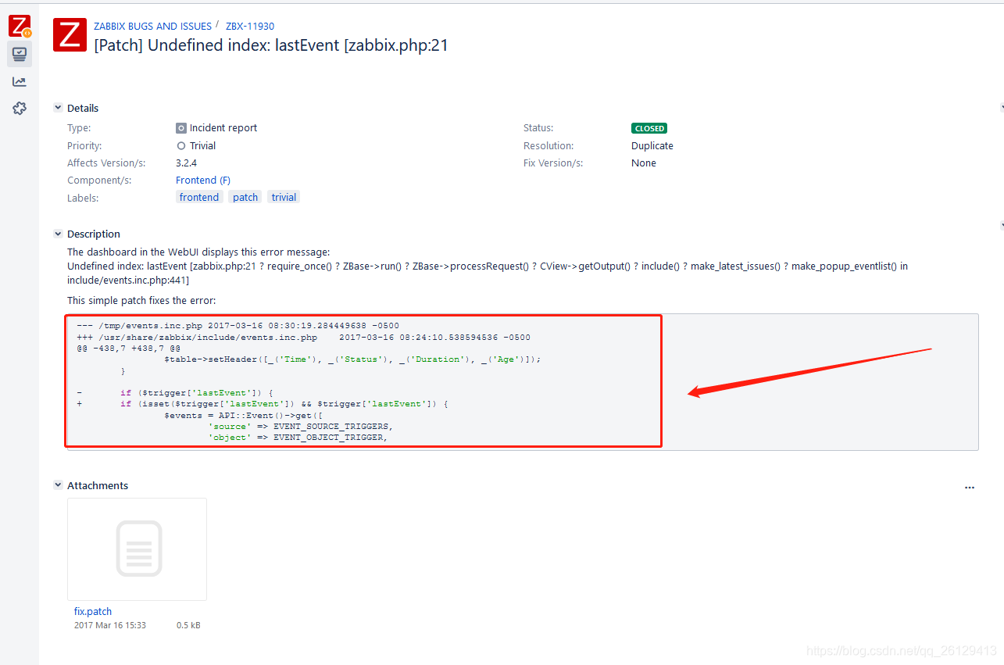
Task: Click the 0.5 kB file size
Action: pos(188,625)
